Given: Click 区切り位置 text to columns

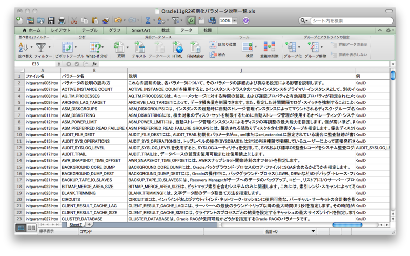Looking at the screenshot, I should click(x=223, y=44).
